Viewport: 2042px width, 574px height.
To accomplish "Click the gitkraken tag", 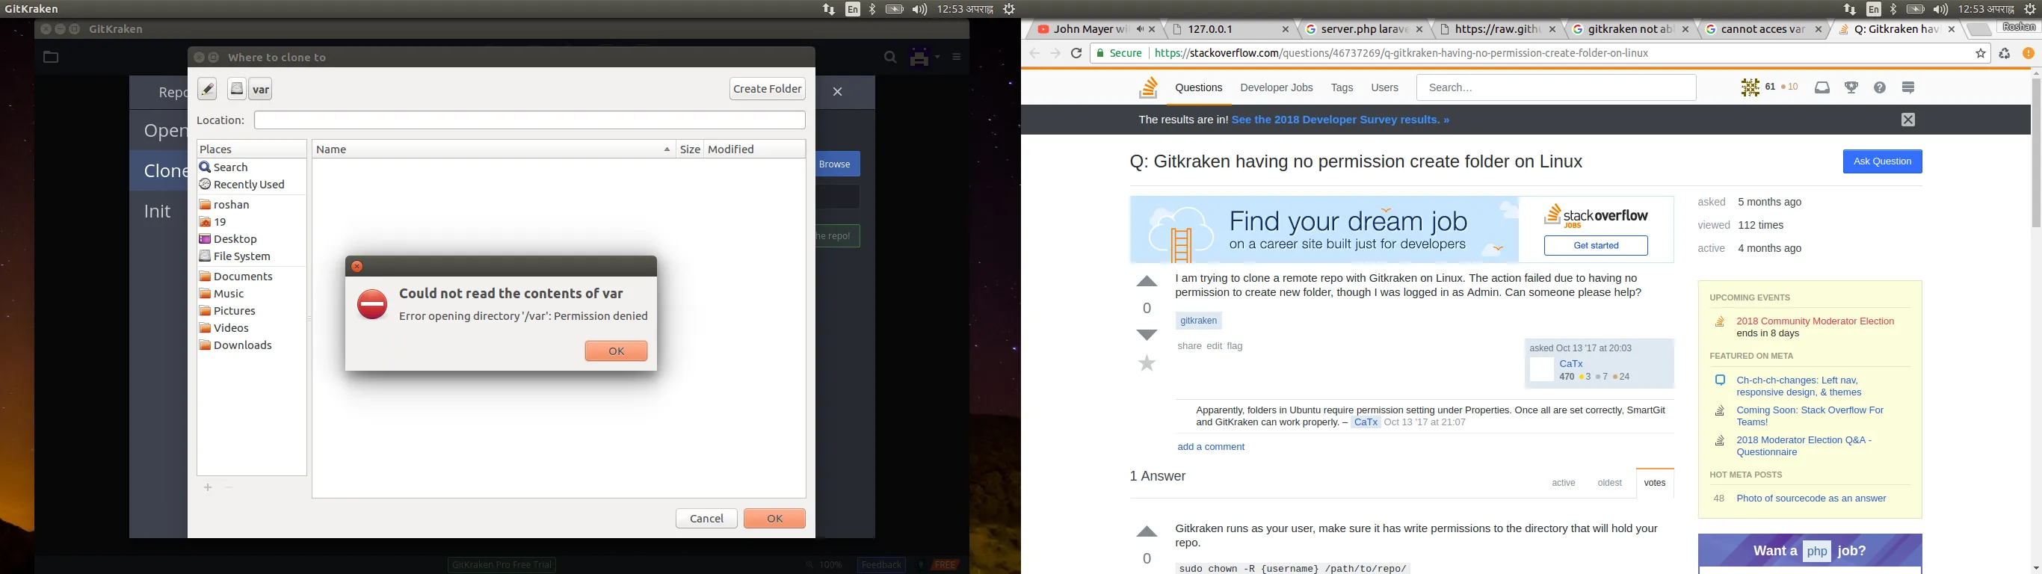I will click(x=1199, y=321).
